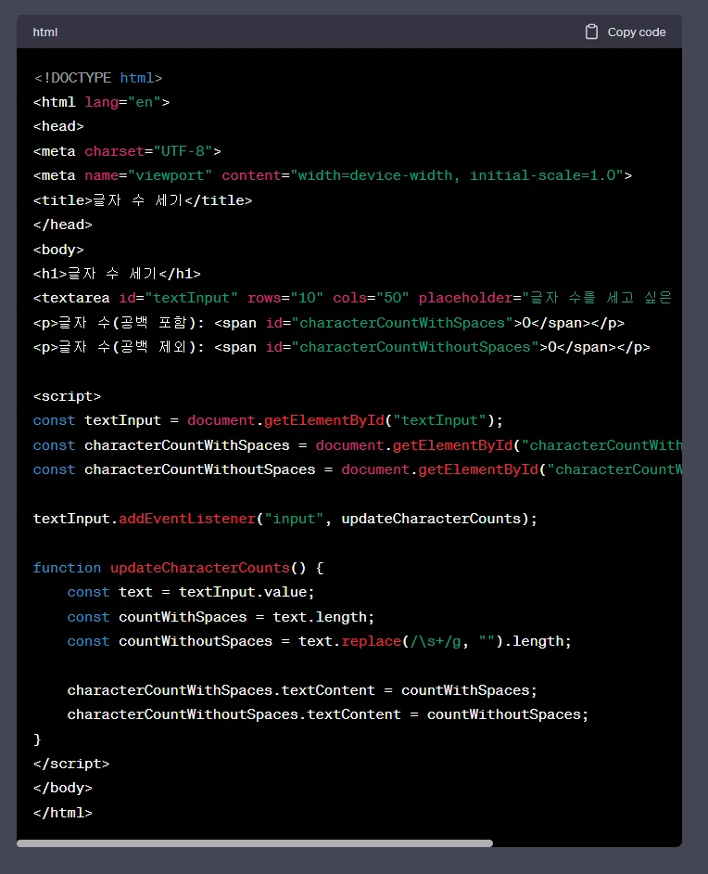Click the closing </body> tag line
The height and width of the screenshot is (874, 708).
(63, 788)
